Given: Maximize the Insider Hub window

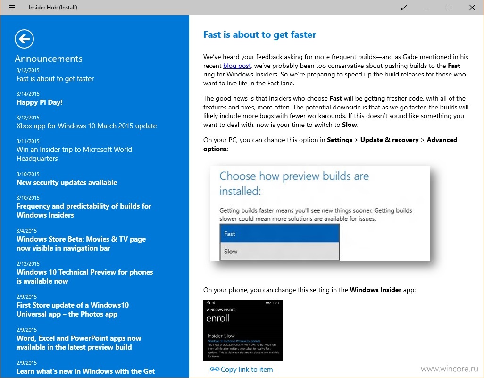Looking at the screenshot, I should click(x=450, y=8).
